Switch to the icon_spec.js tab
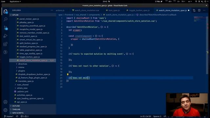Screen dimensions: 210x118 coord(113,10)
